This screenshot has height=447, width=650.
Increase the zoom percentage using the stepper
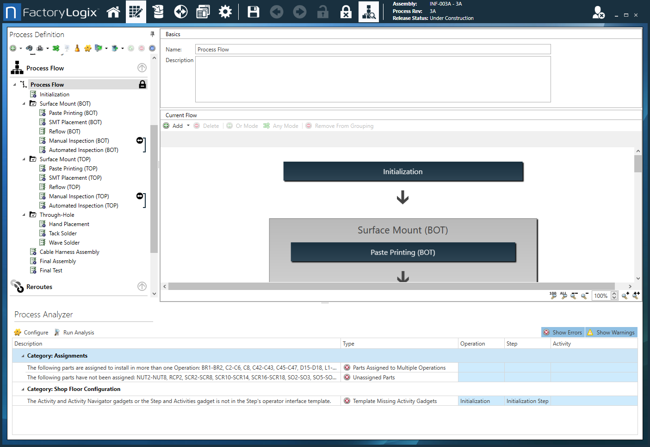coord(614,294)
